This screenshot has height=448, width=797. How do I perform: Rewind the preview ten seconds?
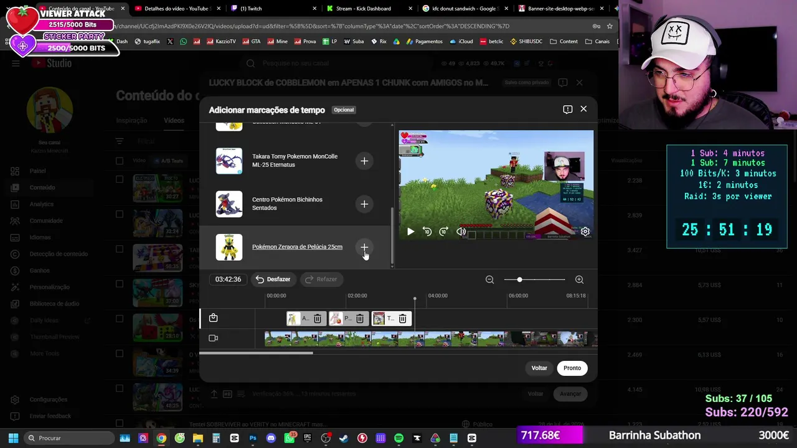click(427, 231)
